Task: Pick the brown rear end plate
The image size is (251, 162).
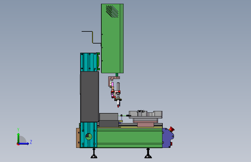Action: click(x=78, y=138)
